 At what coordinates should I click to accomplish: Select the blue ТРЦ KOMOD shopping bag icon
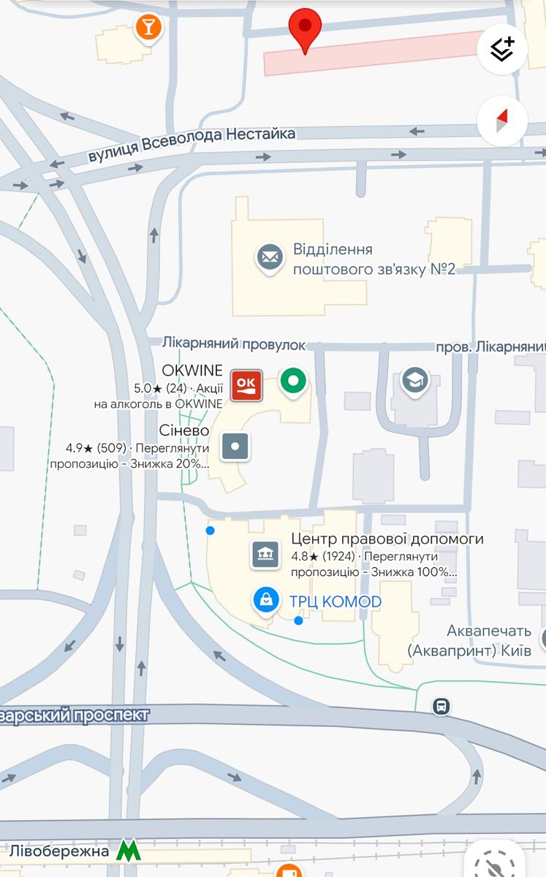pos(267,601)
